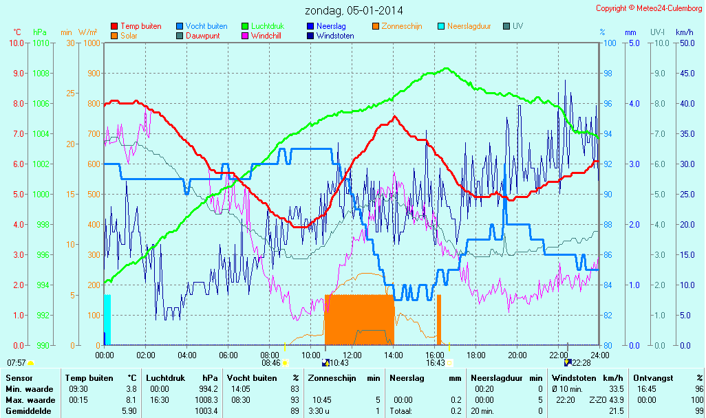Click the UV legend label
Image resolution: width=706 pixels, height=418 pixels.
pos(518,27)
